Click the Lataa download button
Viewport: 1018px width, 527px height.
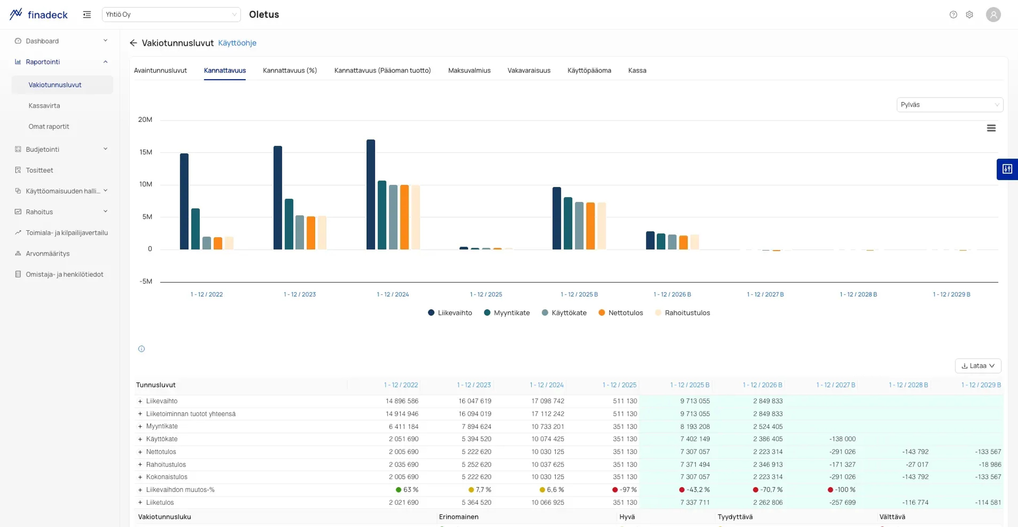(978, 366)
